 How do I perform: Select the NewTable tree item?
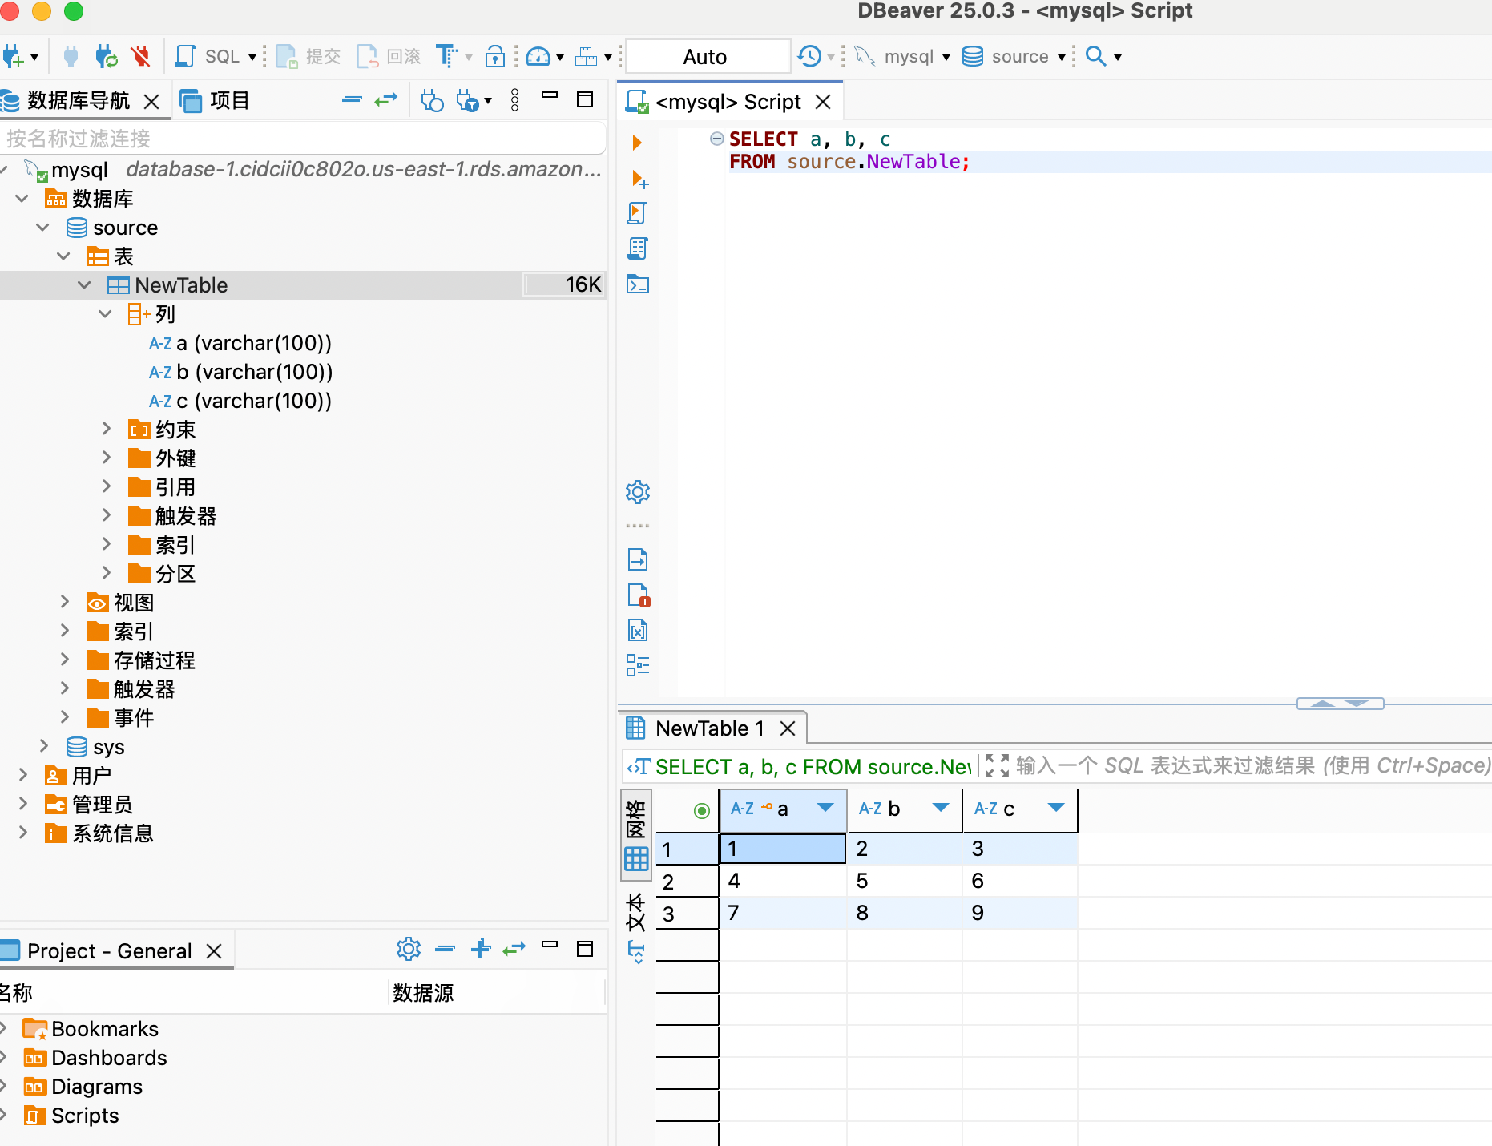click(181, 285)
